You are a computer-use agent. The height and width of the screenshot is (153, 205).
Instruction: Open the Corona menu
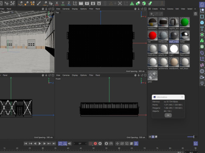(170, 9)
